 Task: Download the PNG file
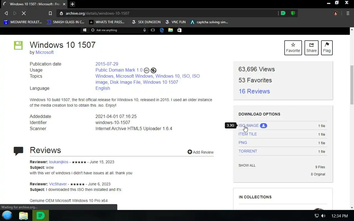[x=243, y=143]
